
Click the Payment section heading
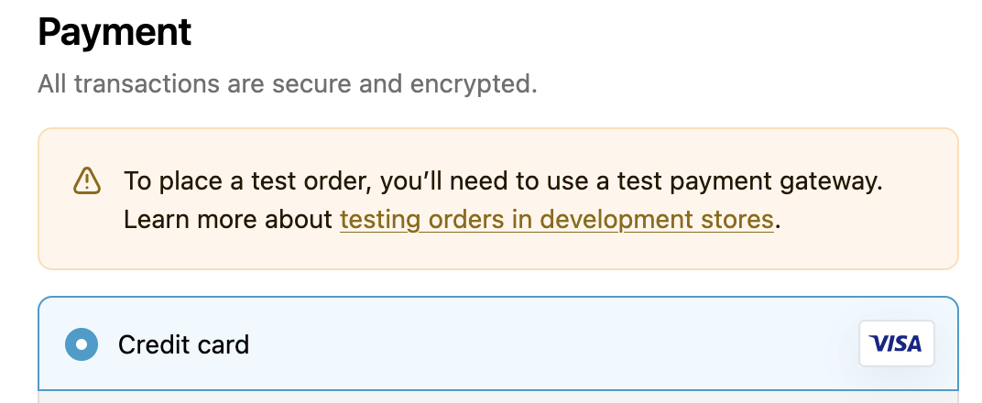(x=115, y=34)
